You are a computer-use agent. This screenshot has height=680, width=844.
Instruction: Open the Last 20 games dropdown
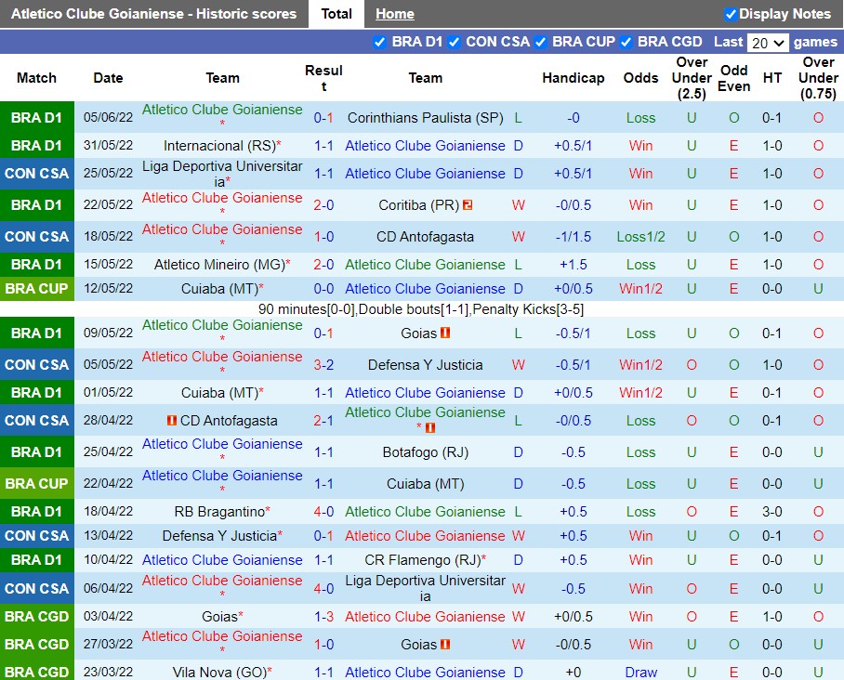[768, 43]
